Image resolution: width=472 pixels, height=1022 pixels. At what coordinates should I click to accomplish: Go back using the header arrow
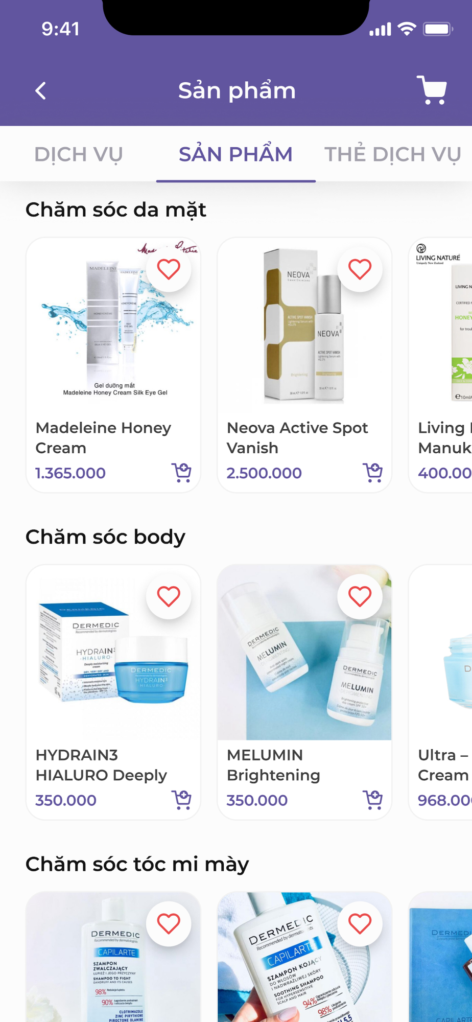(41, 91)
